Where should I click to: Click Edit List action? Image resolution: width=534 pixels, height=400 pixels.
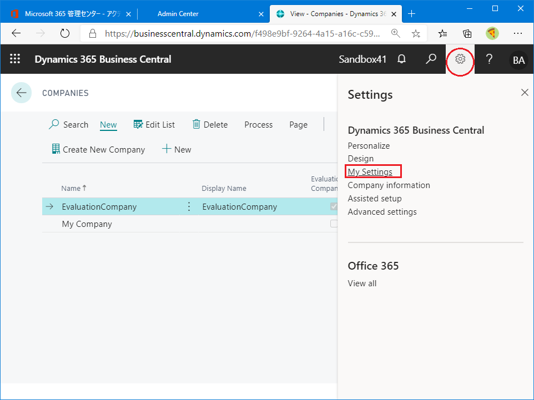(154, 125)
